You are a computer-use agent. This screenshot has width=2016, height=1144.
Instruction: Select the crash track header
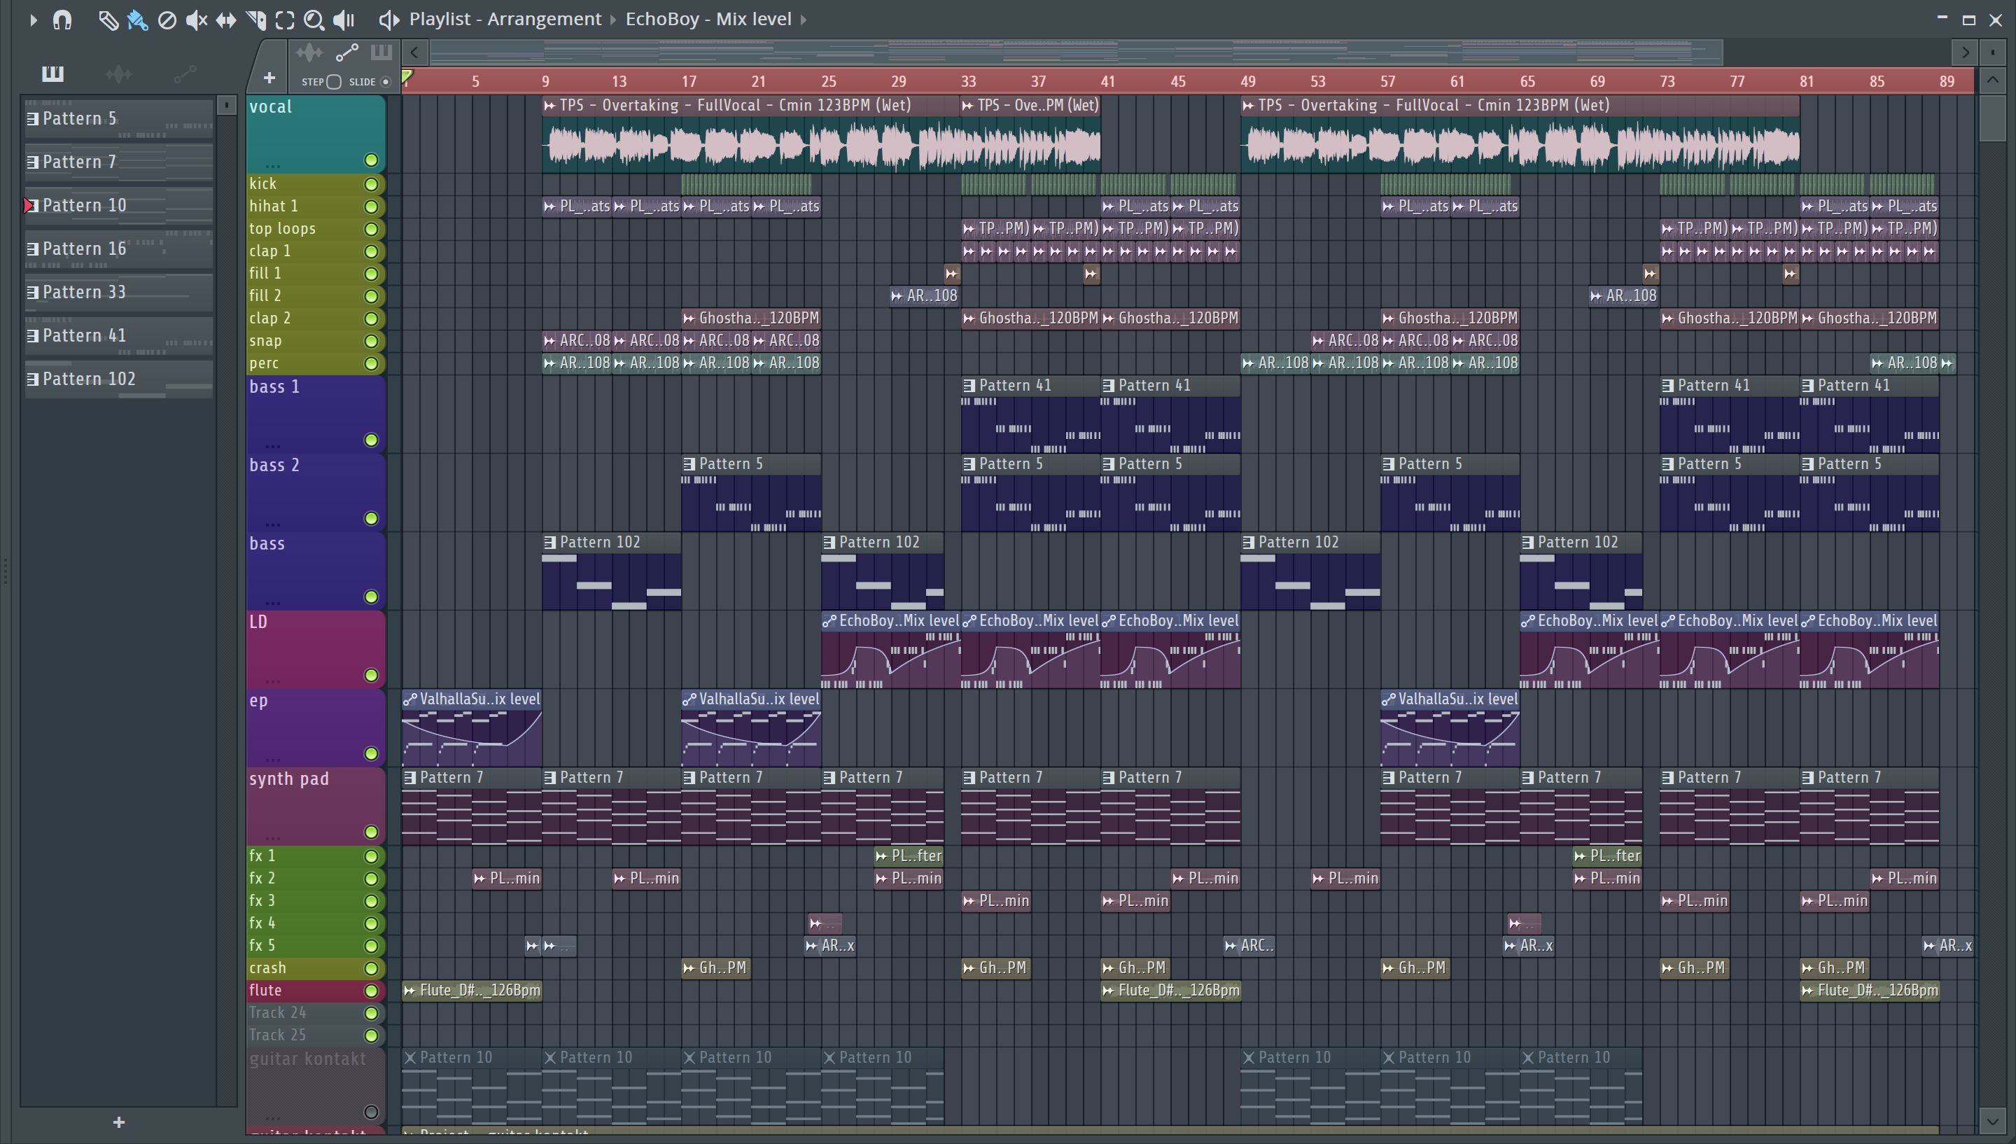coord(316,968)
